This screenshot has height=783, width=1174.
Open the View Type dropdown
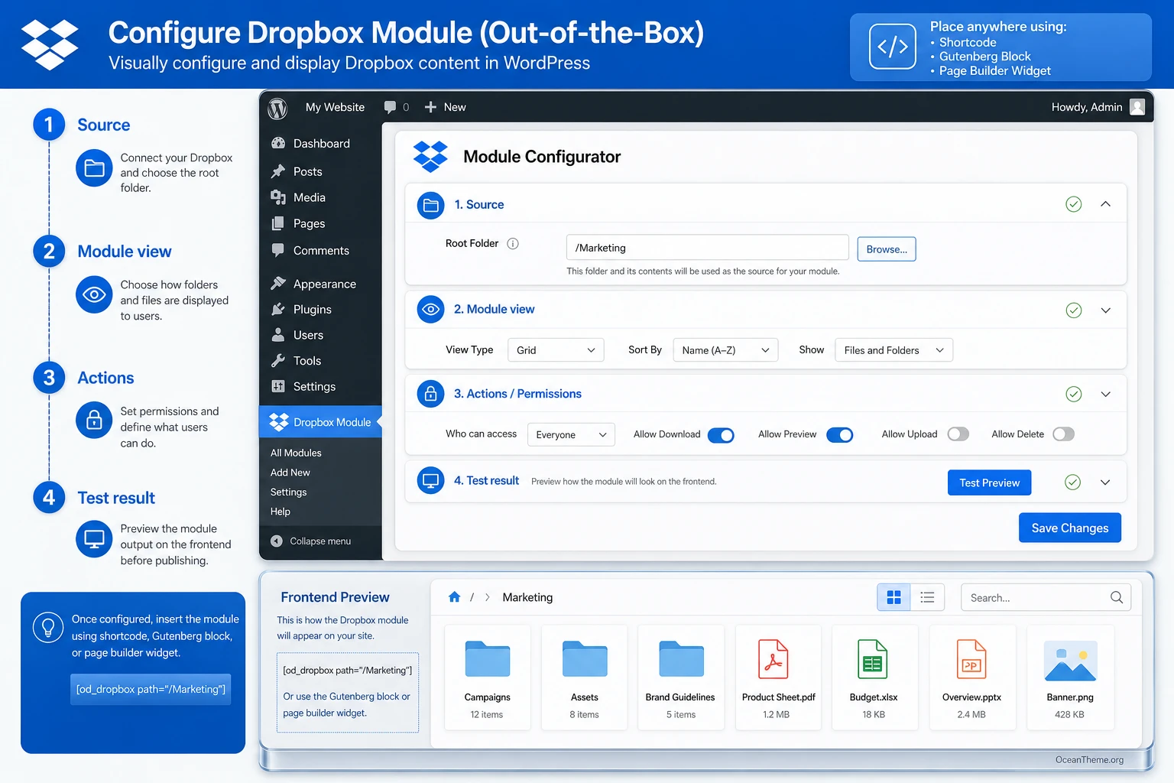click(556, 350)
